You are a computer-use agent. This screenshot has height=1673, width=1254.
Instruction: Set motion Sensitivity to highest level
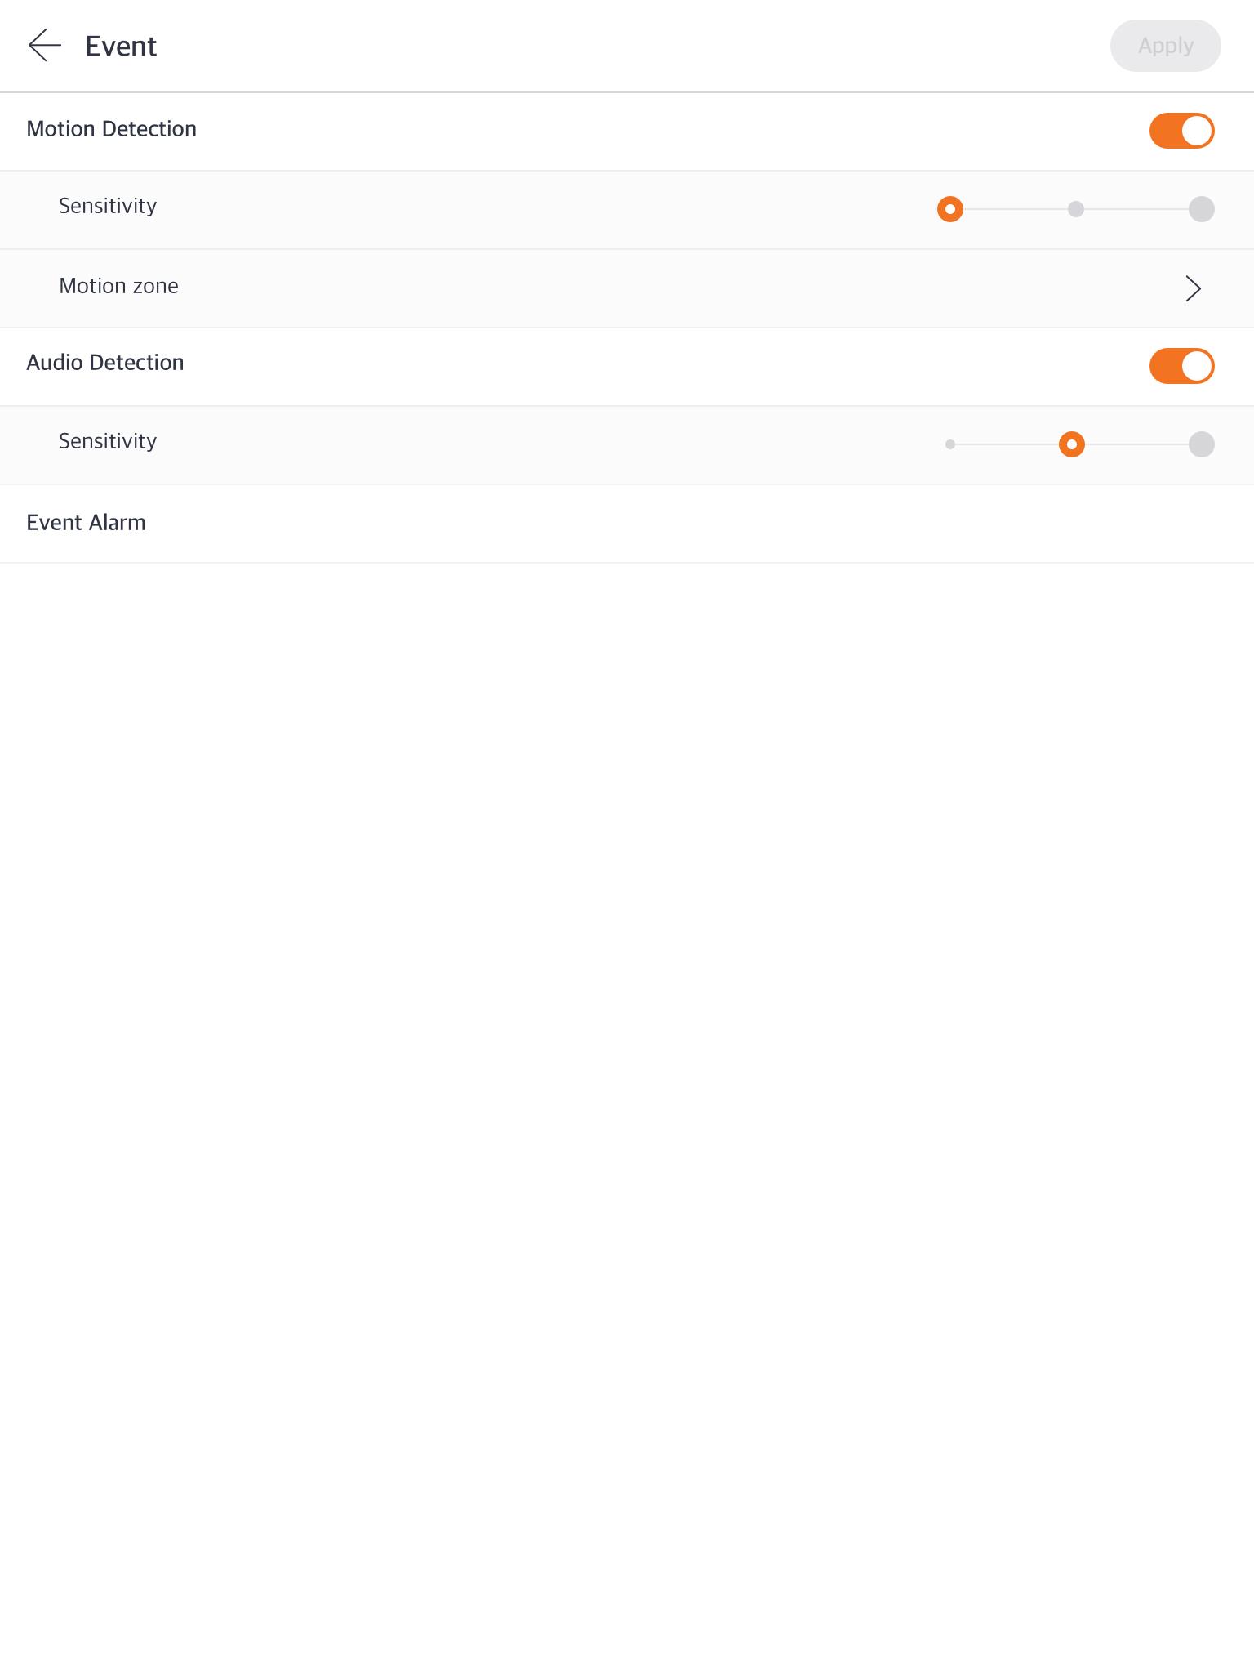coord(1202,209)
